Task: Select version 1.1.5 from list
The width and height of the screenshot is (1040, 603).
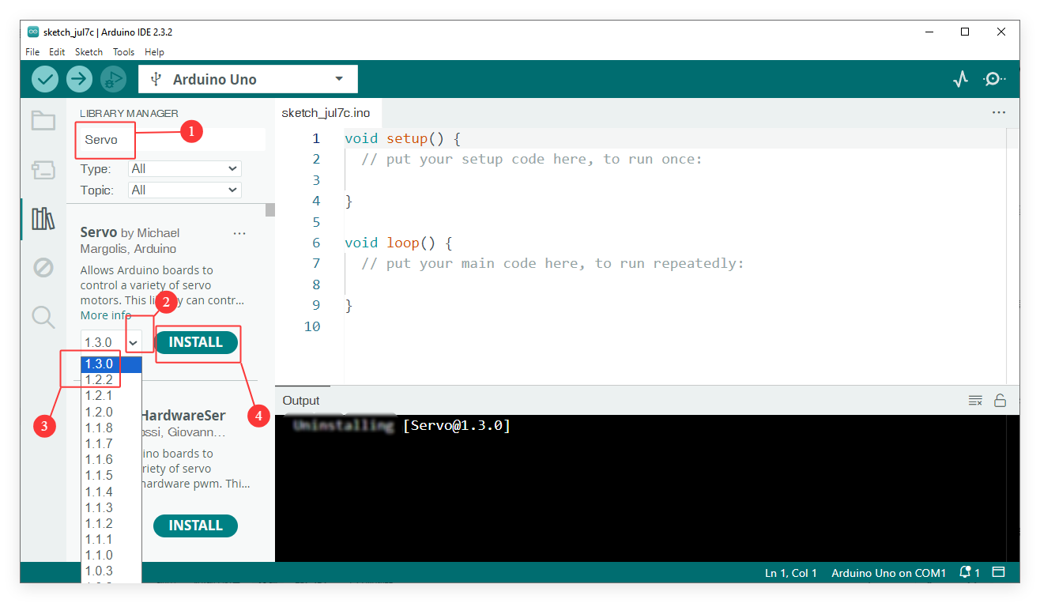Action: point(111,476)
